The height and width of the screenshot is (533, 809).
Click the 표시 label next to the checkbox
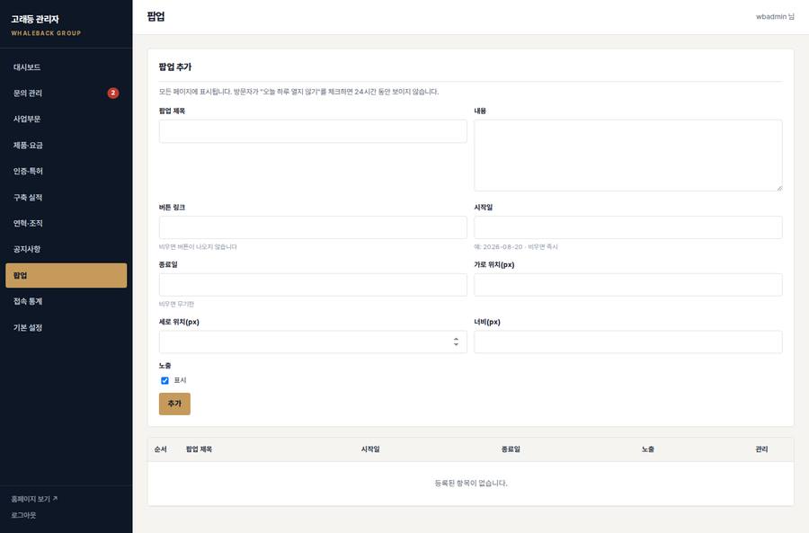pyautogui.click(x=180, y=380)
